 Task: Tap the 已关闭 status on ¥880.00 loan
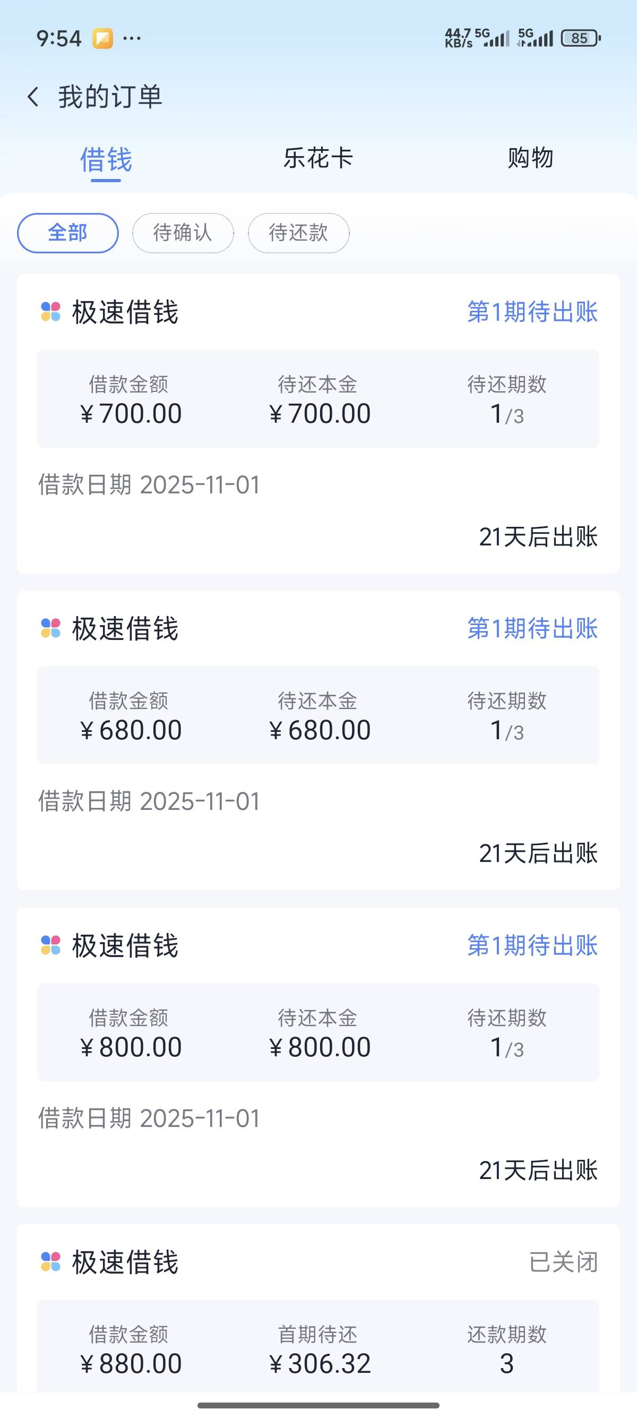(563, 1262)
